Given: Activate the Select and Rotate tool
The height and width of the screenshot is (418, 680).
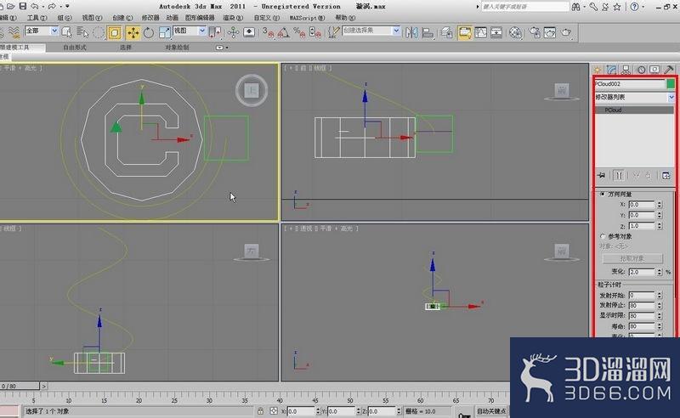Looking at the screenshot, I should click(x=149, y=32).
